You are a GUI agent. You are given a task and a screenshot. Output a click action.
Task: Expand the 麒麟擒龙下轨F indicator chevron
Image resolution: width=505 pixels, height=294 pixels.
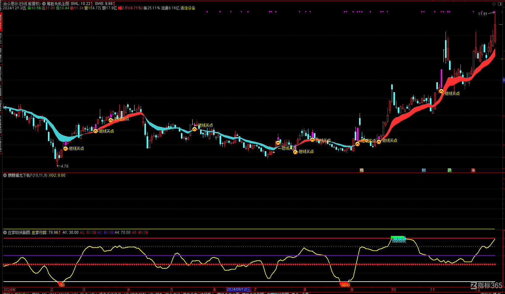[5, 175]
